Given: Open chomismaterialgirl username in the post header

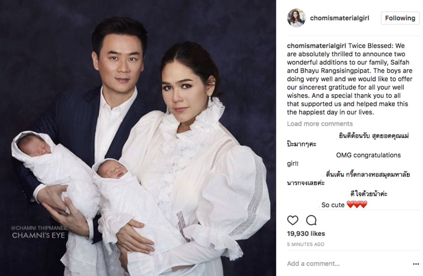Looking at the screenshot, I should pyautogui.click(x=339, y=18).
